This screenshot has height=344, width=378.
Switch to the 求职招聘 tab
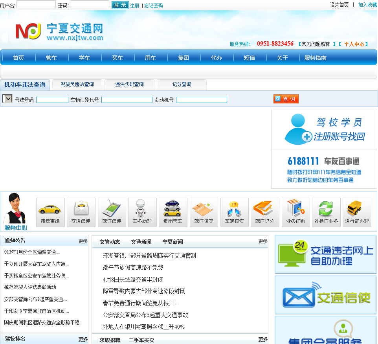point(110,340)
